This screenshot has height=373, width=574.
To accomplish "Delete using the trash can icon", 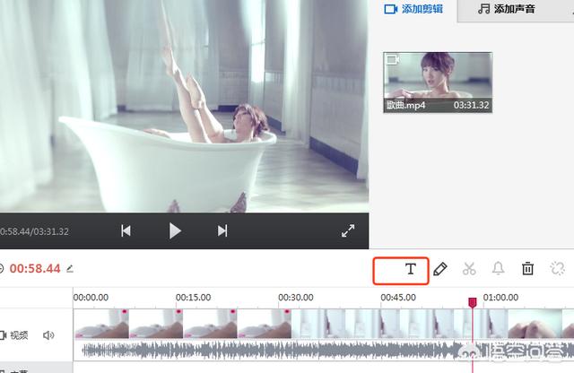I will pyautogui.click(x=528, y=268).
